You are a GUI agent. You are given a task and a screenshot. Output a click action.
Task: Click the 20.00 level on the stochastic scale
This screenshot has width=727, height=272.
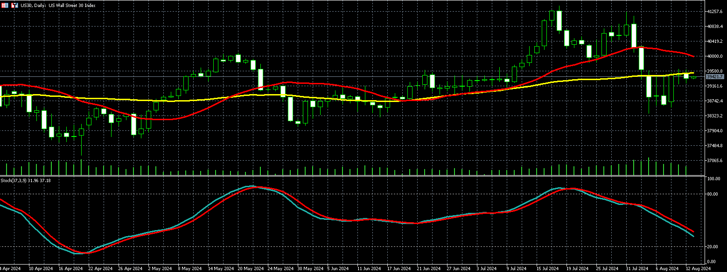click(712, 246)
